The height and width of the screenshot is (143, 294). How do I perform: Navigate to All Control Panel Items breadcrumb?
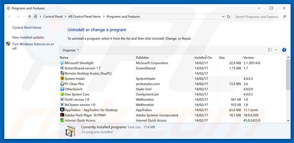tap(84, 17)
